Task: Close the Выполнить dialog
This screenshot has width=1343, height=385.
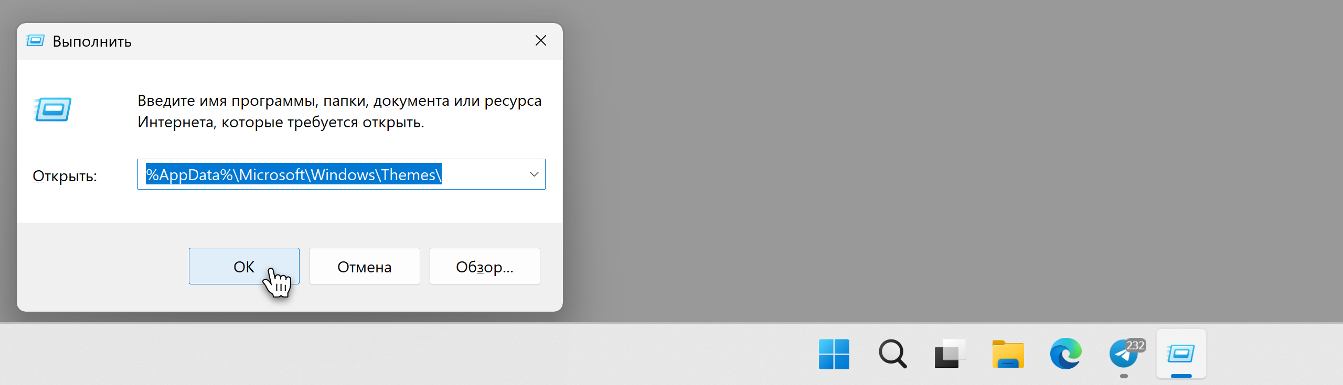Action: click(541, 41)
